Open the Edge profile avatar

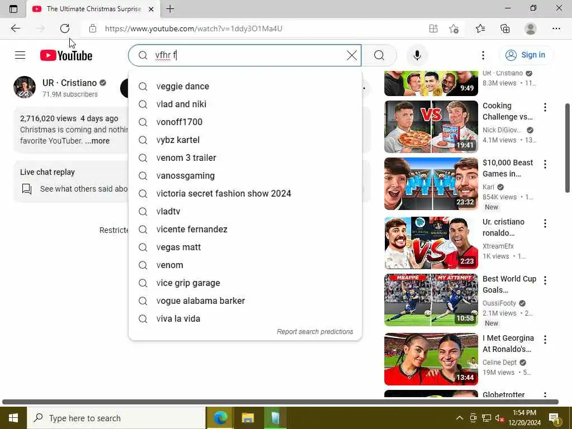click(530, 28)
